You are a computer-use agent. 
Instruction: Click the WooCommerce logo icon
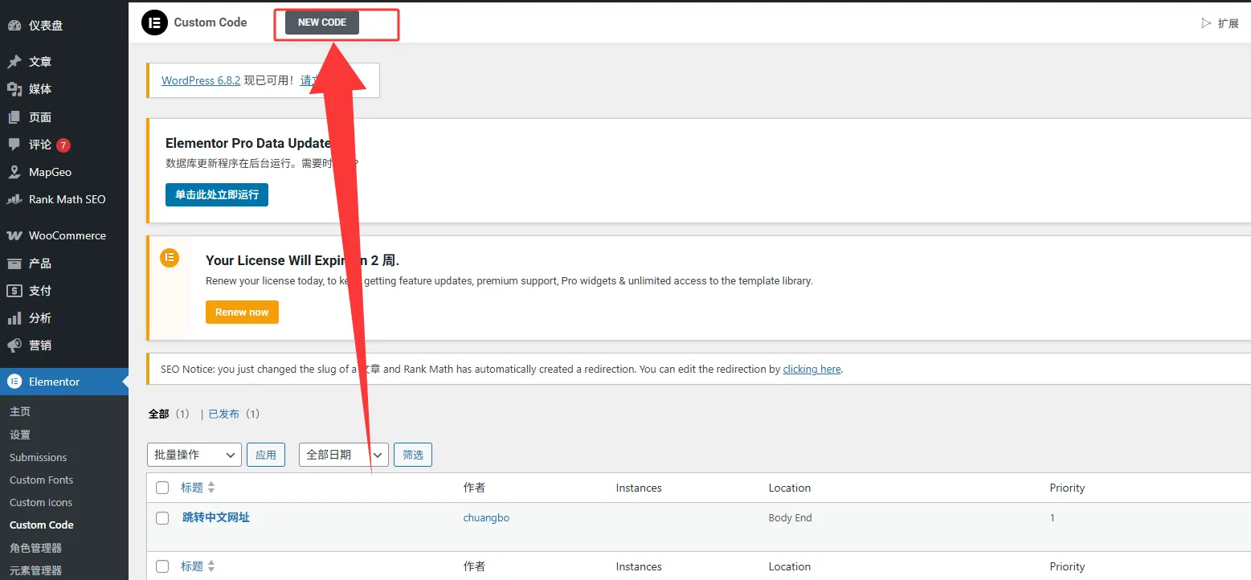(14, 235)
